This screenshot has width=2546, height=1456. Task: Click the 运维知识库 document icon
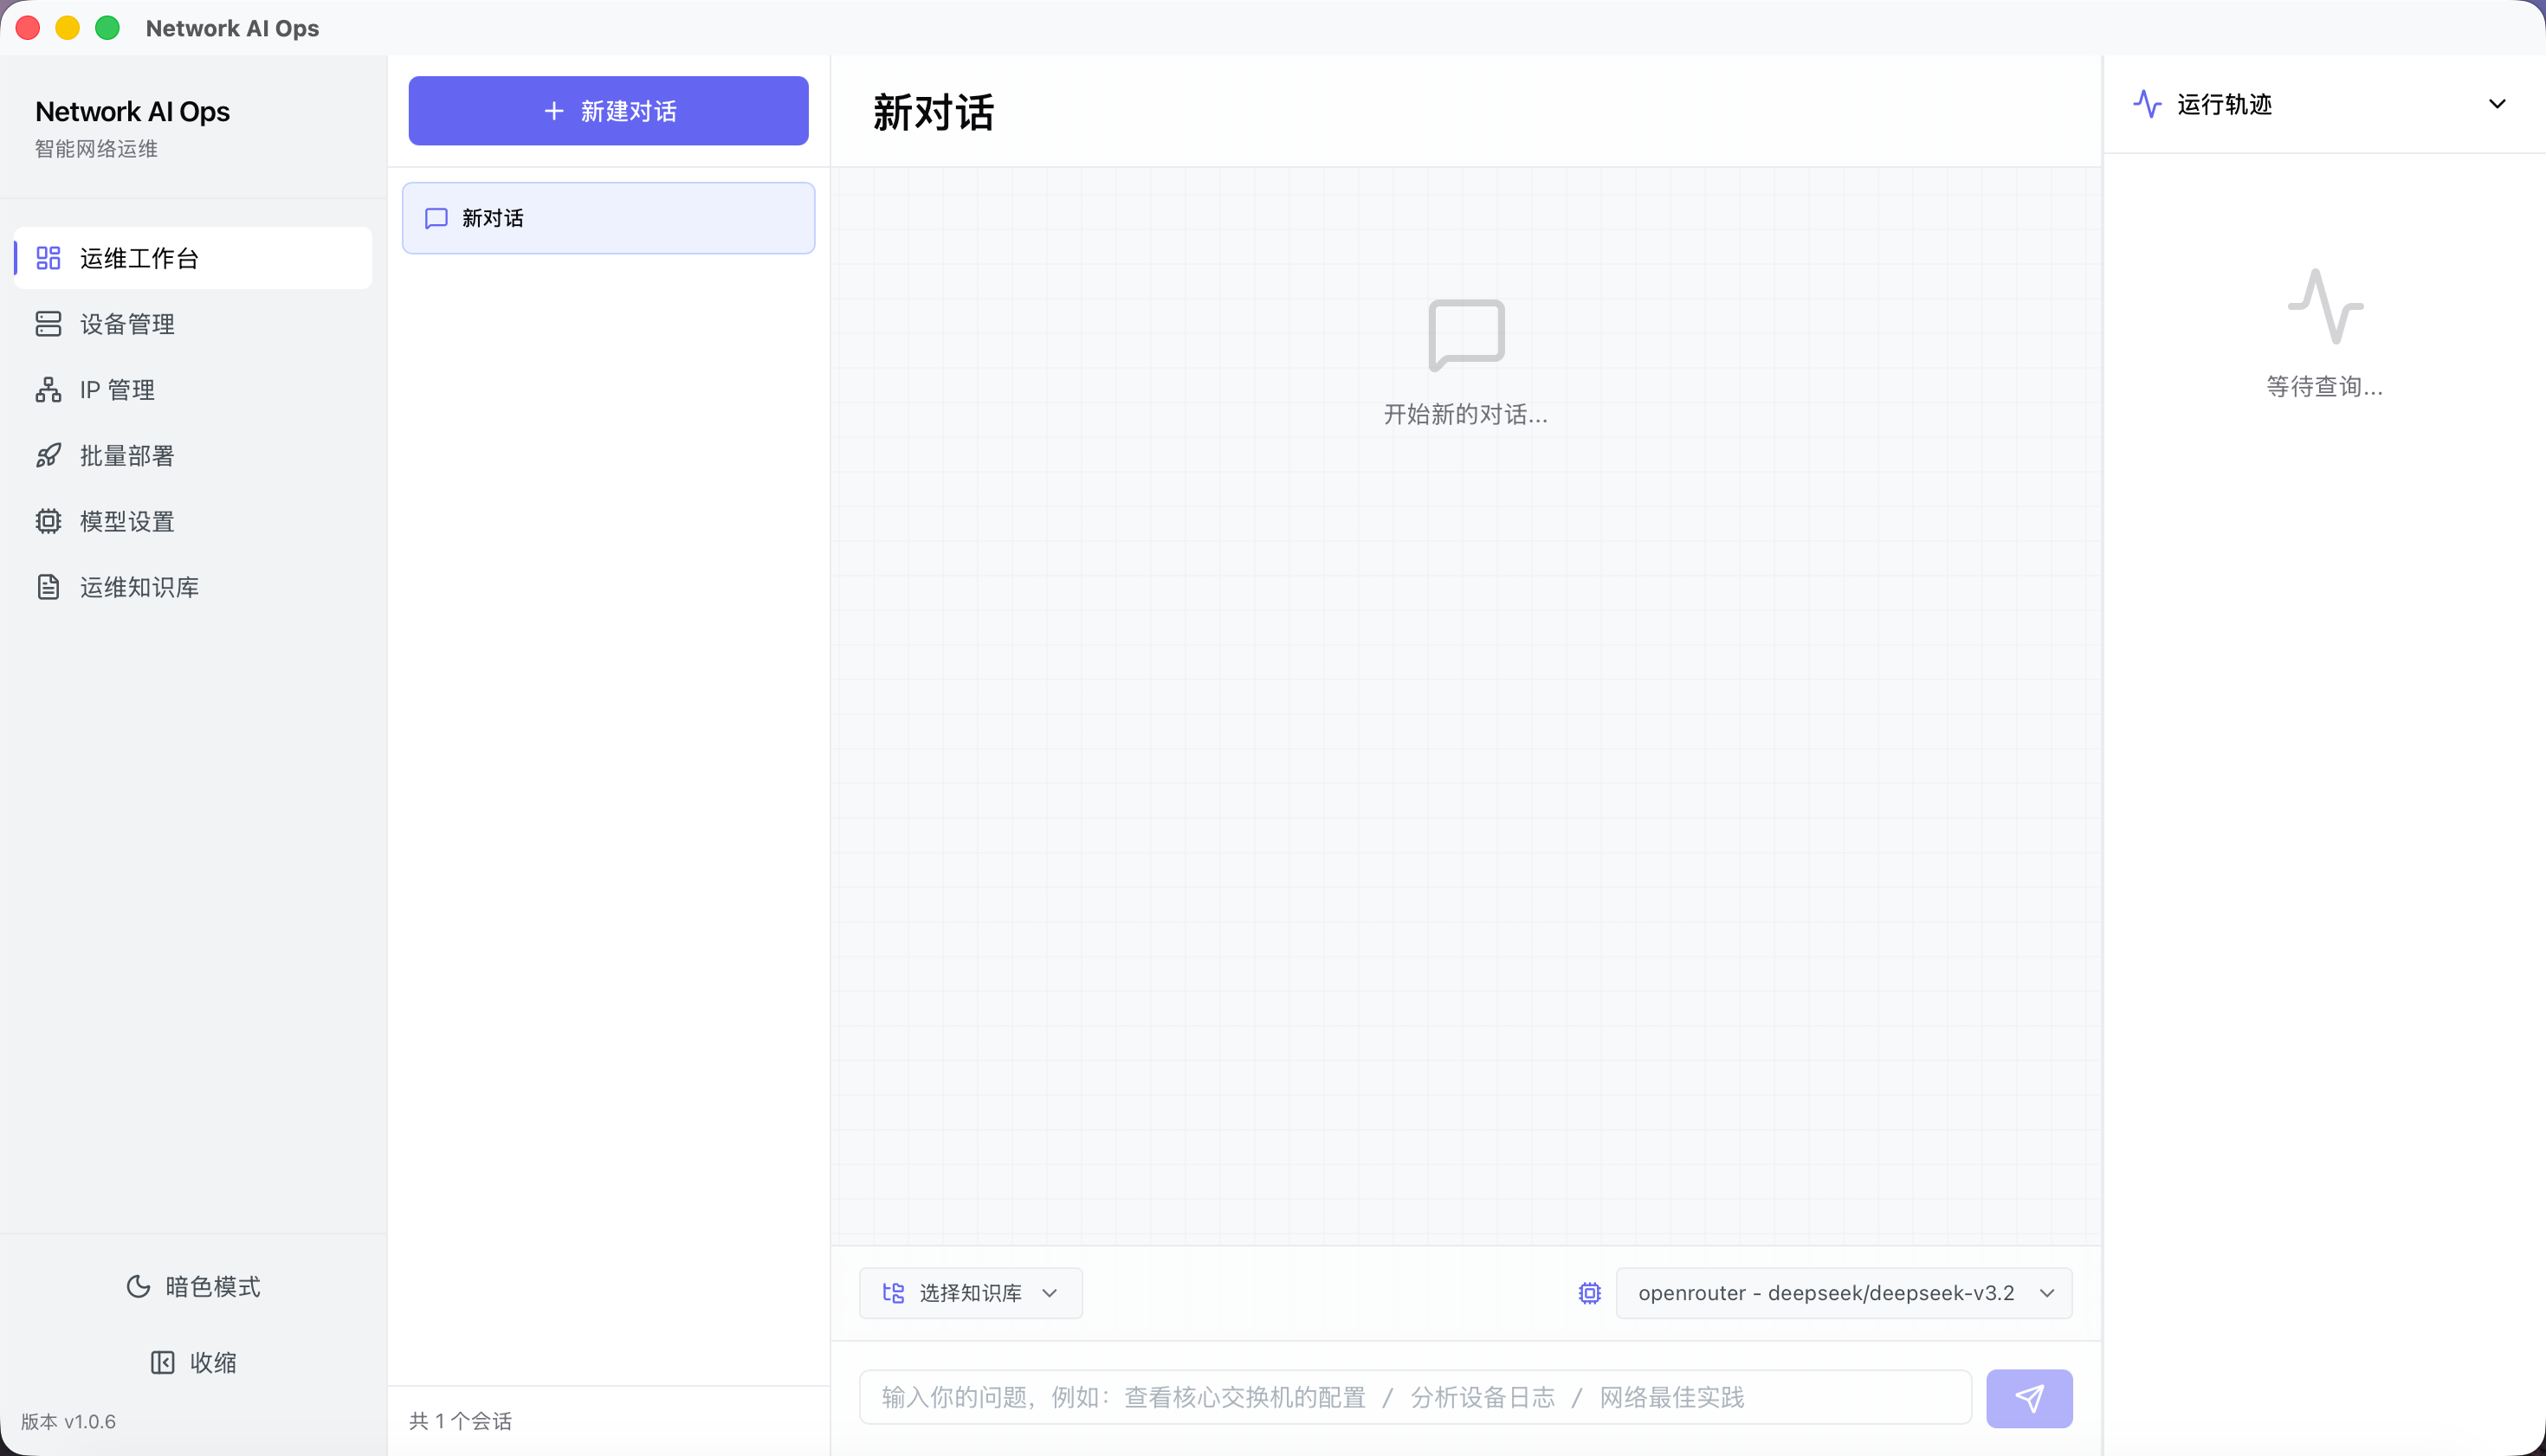[48, 587]
